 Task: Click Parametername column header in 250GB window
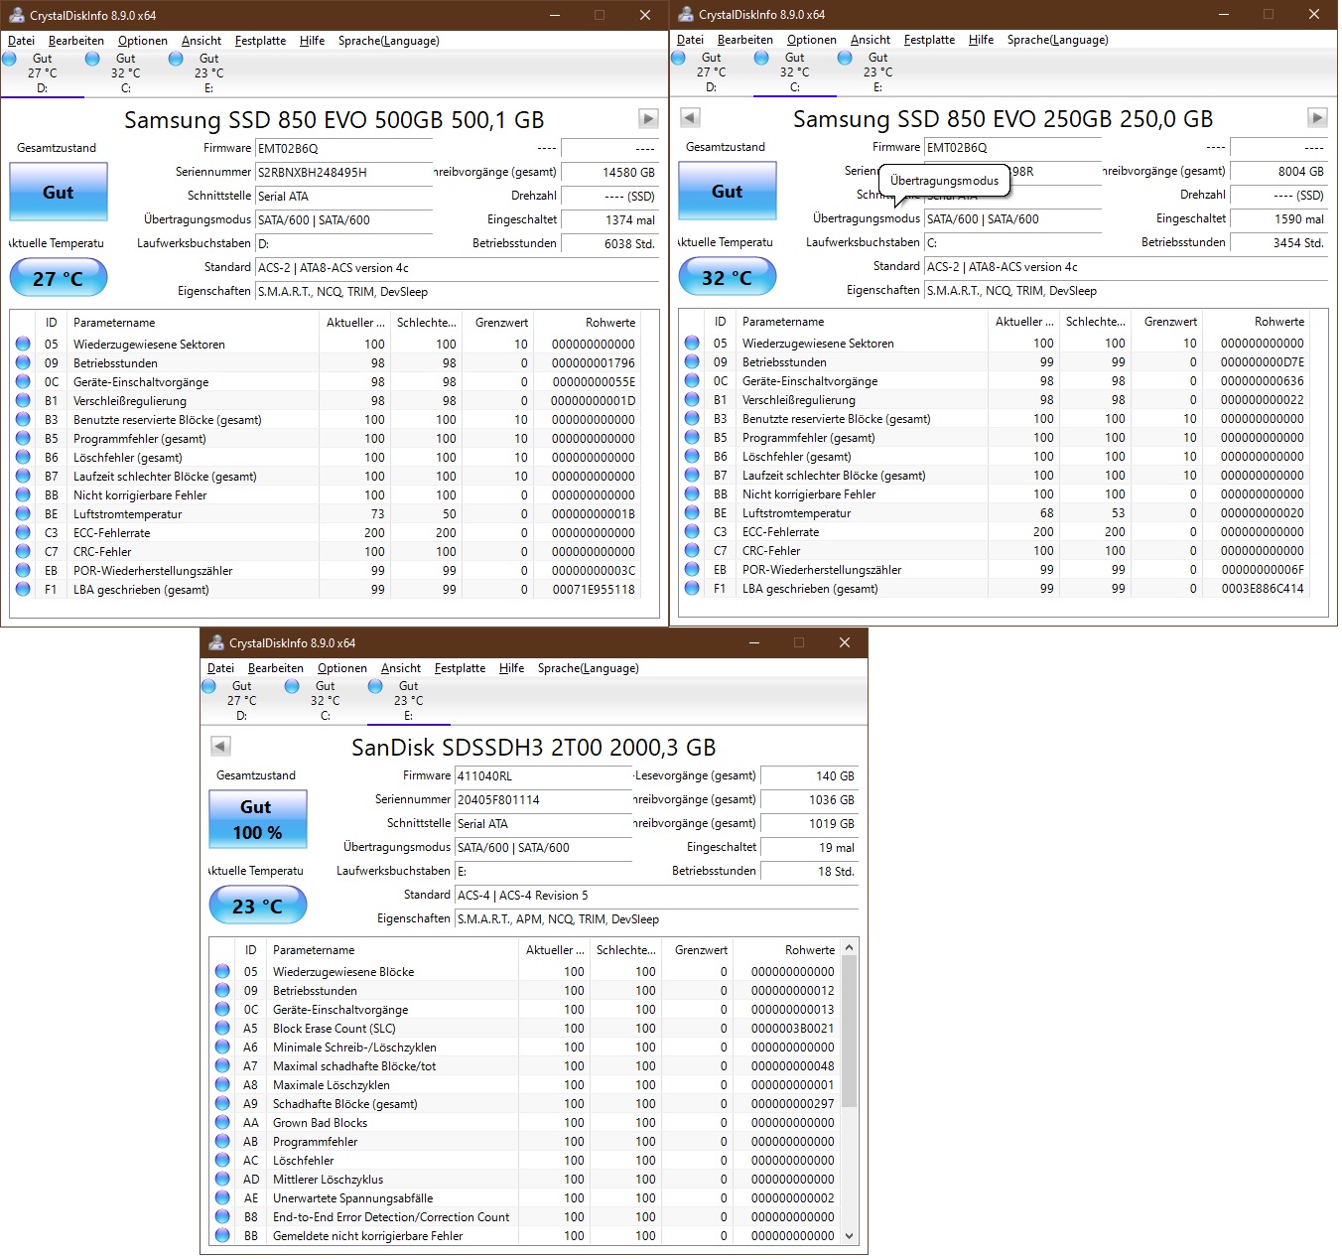862,322
